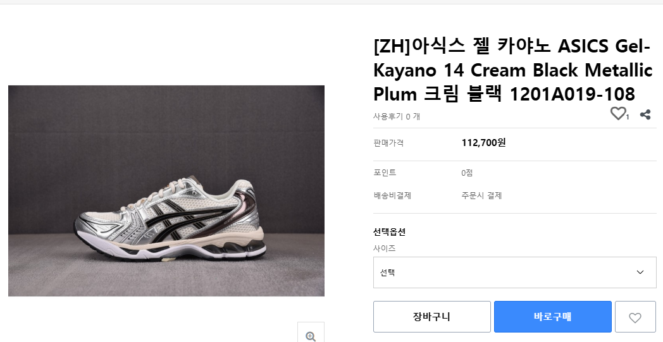
Task: Click the 배송비결제 label
Action: (x=392, y=196)
